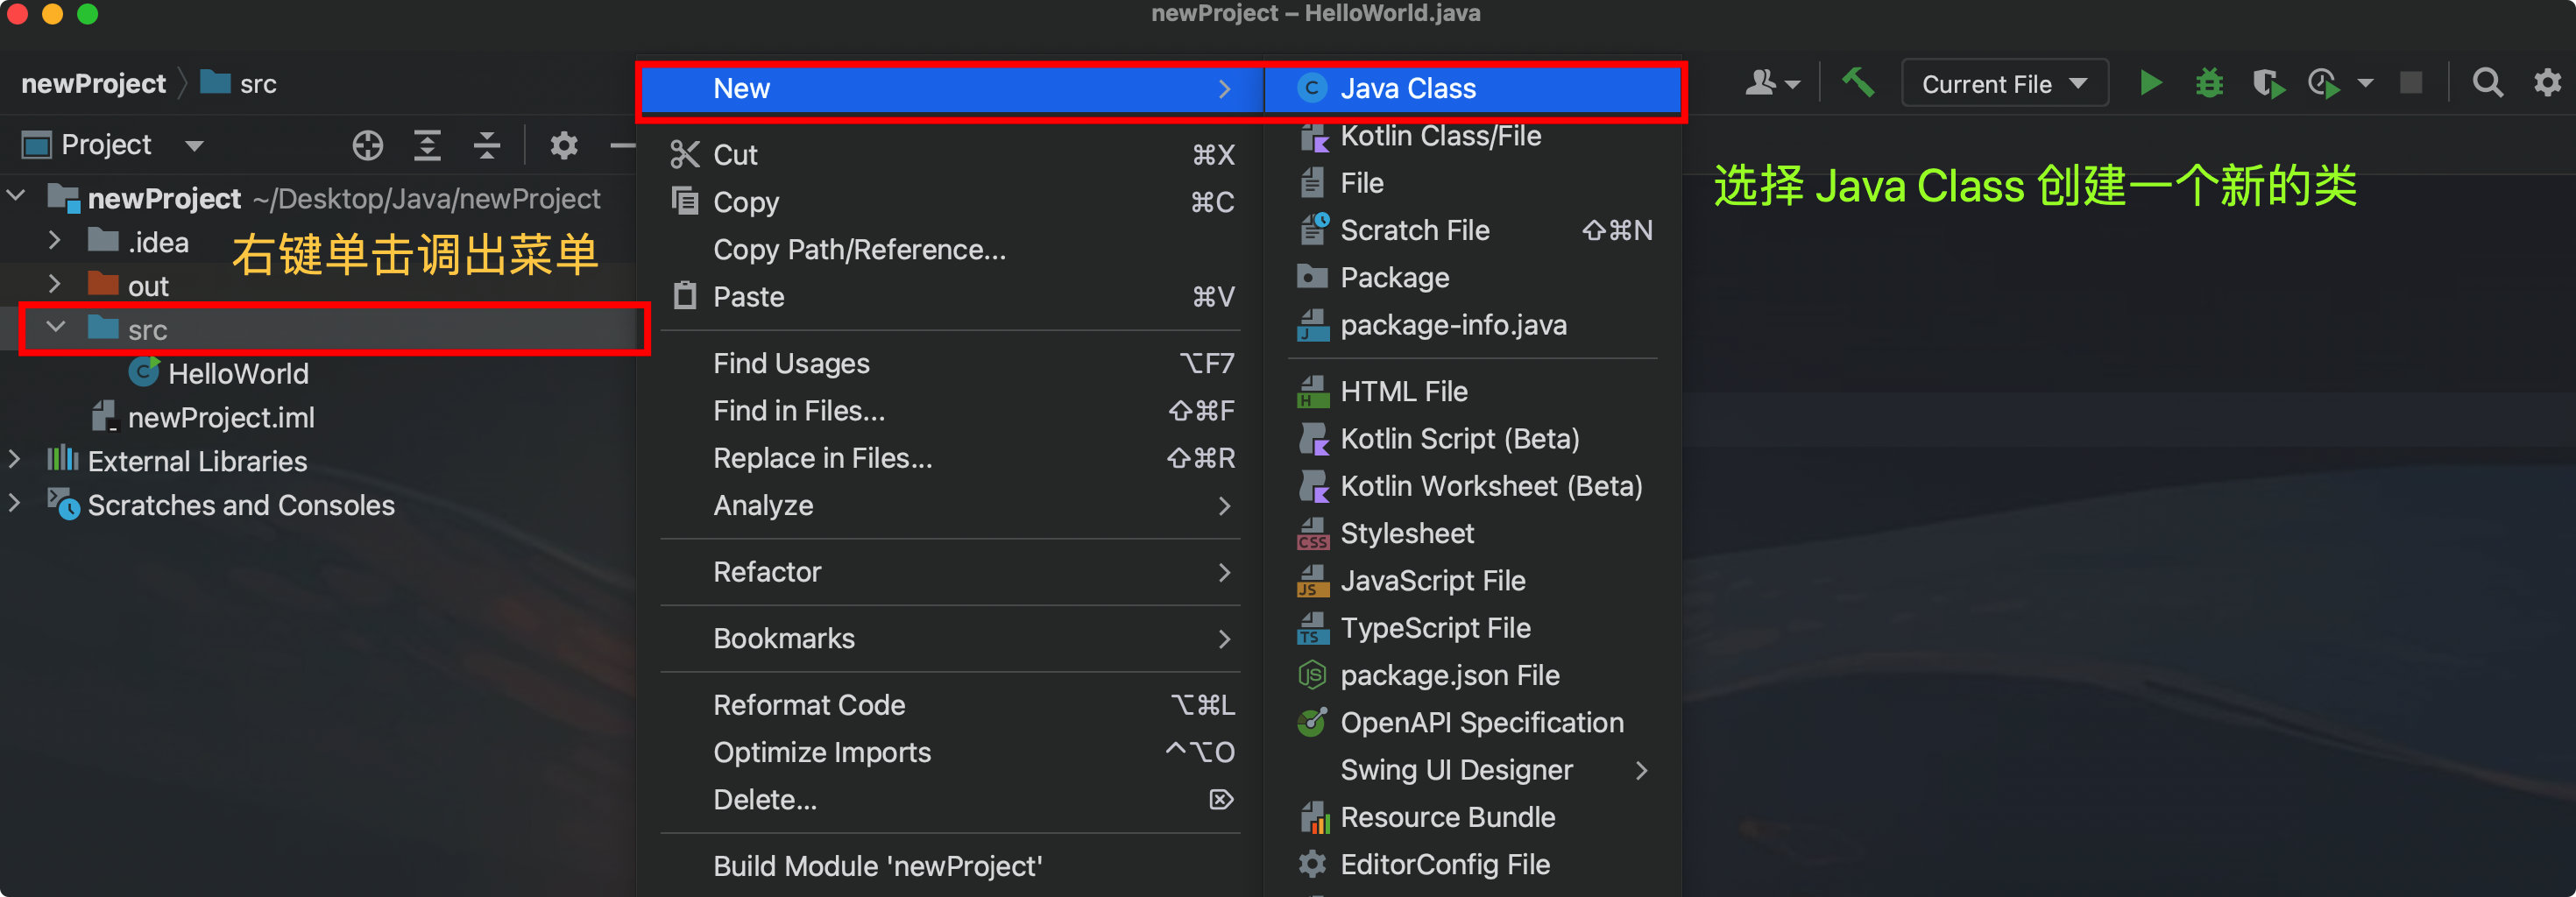Open Project panel options gear
The width and height of the screenshot is (2576, 897).
click(564, 146)
